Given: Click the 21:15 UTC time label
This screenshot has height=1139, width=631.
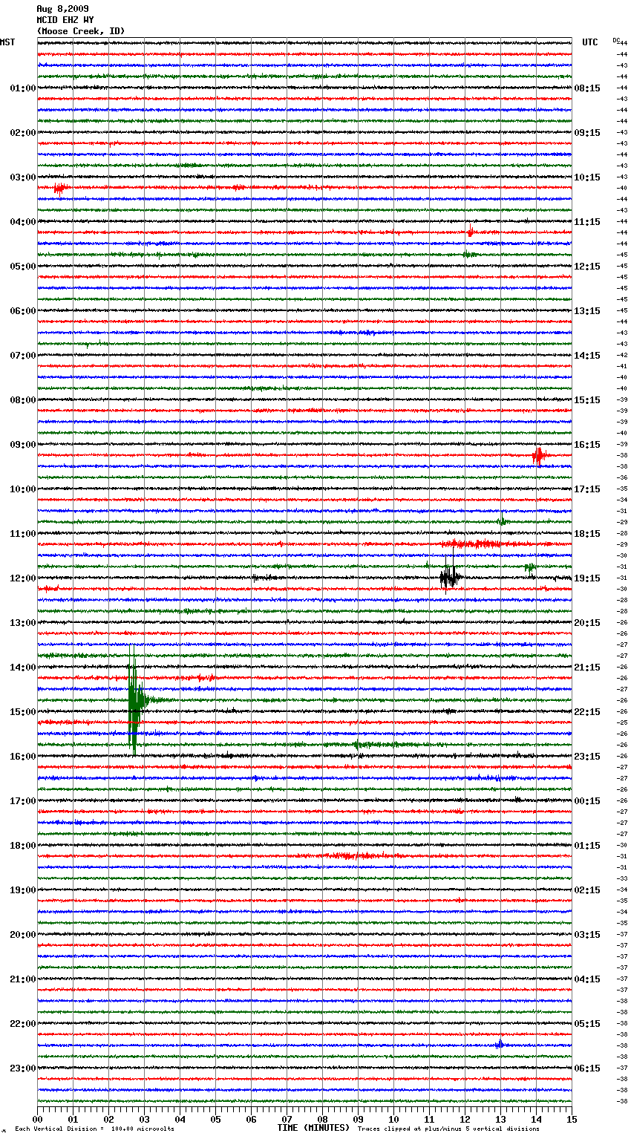Looking at the screenshot, I should point(587,668).
